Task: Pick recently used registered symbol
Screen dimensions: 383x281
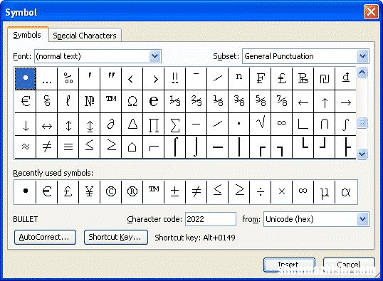Action: point(132,191)
